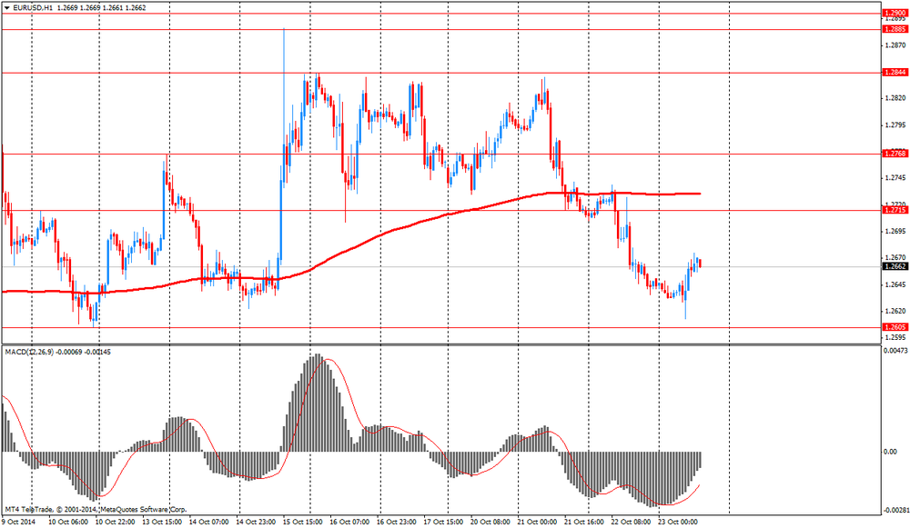Click the 14 Oct 23:00 time label
This screenshot has height=528, width=910.
(256, 523)
